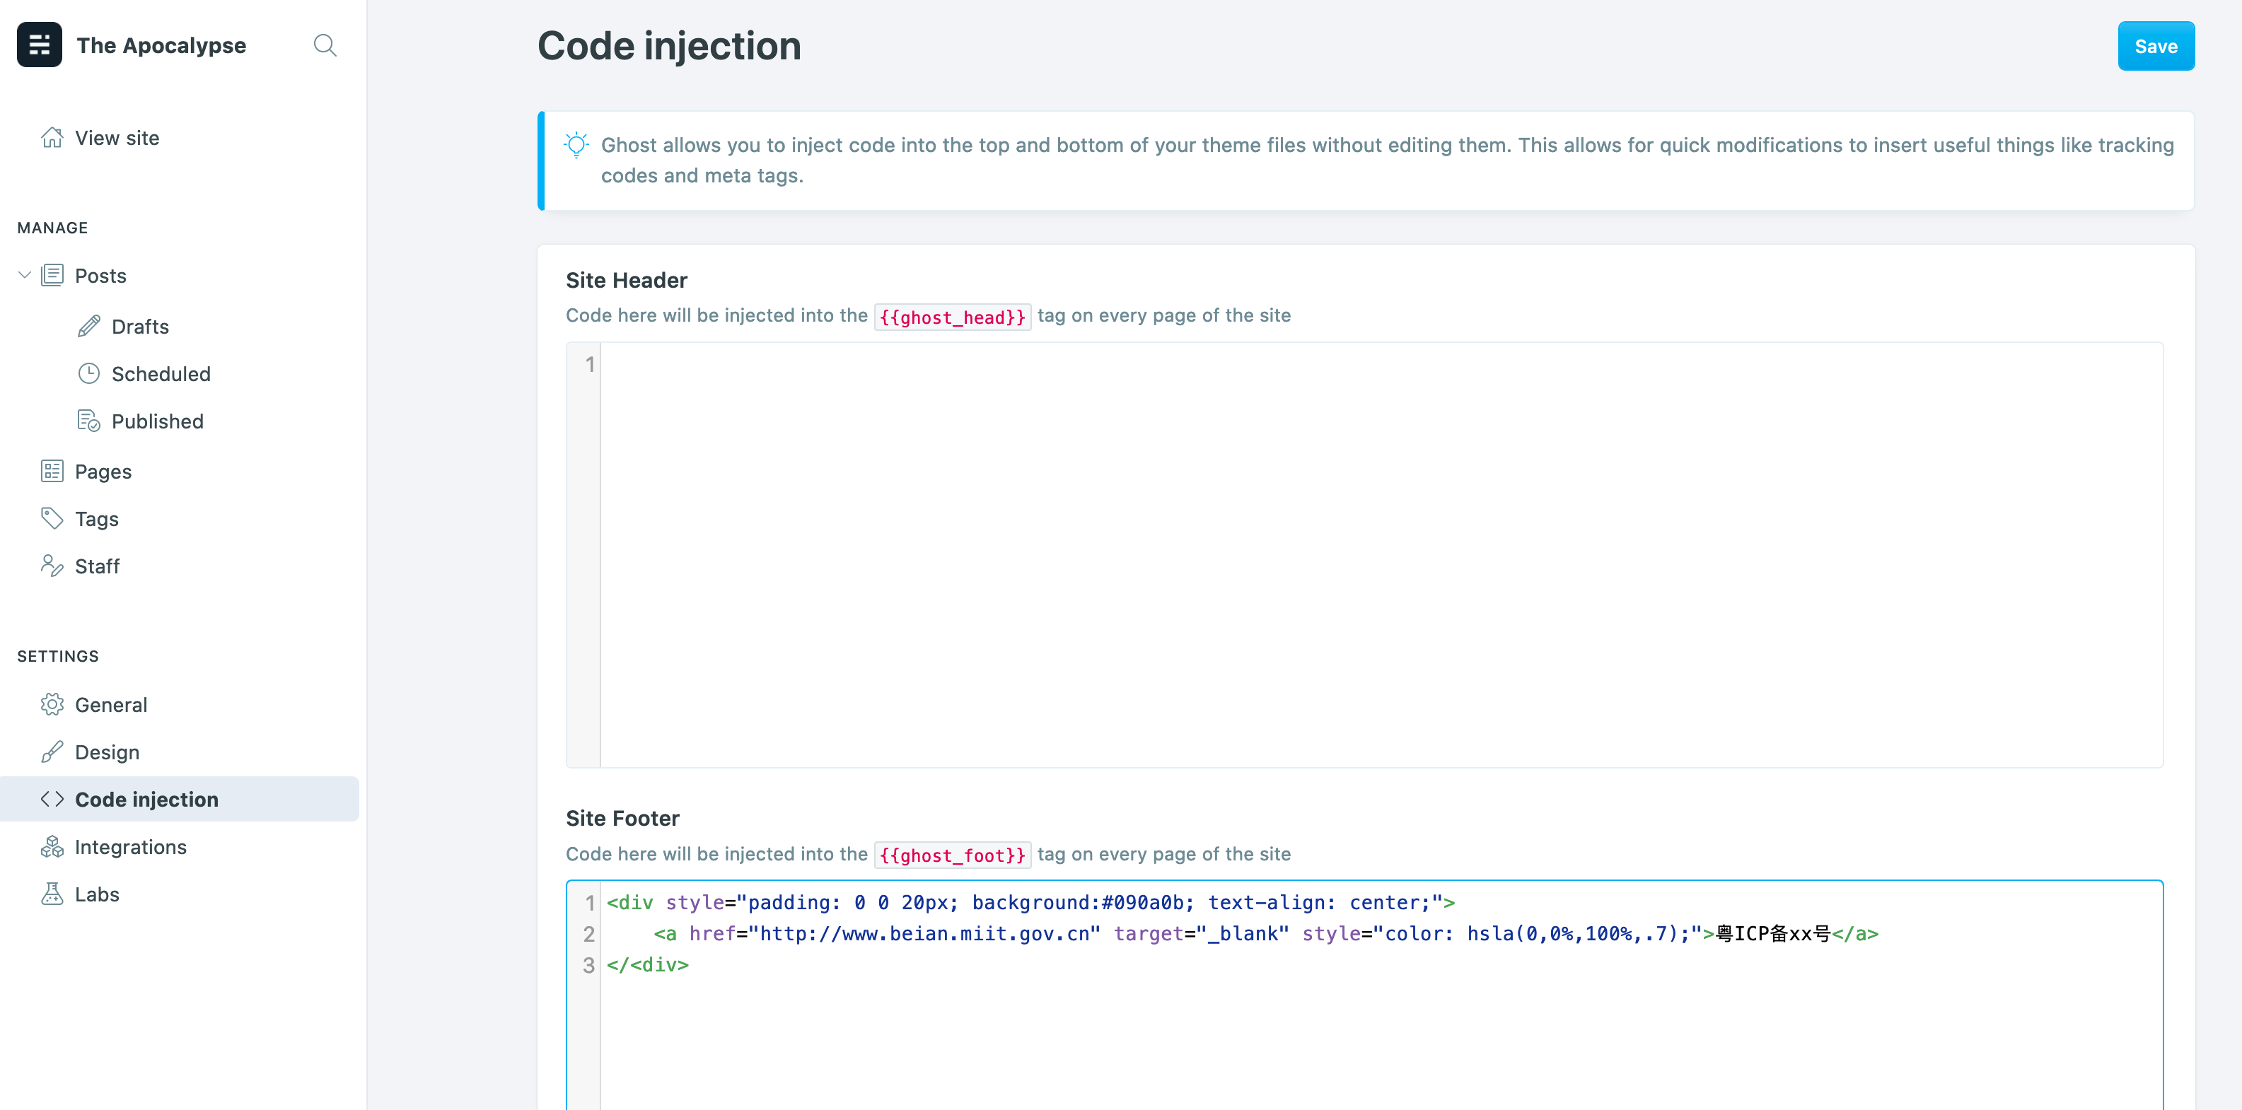Viewport: 2242px width, 1110px height.
Task: Click the Tags label icon
Action: [x=52, y=518]
